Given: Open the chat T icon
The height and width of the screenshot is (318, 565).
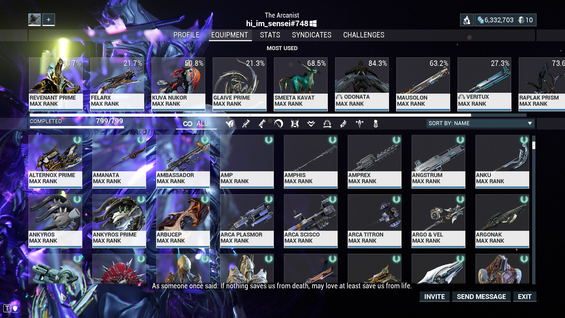Looking at the screenshot, I should [x=7, y=308].
